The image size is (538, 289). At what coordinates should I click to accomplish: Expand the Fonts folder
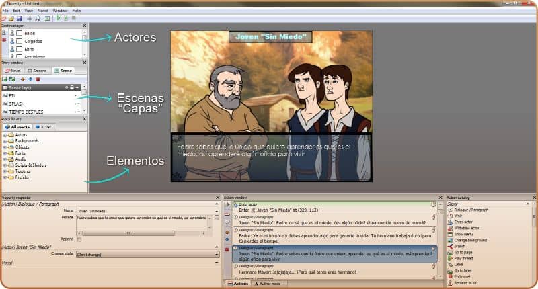[x=5, y=153]
